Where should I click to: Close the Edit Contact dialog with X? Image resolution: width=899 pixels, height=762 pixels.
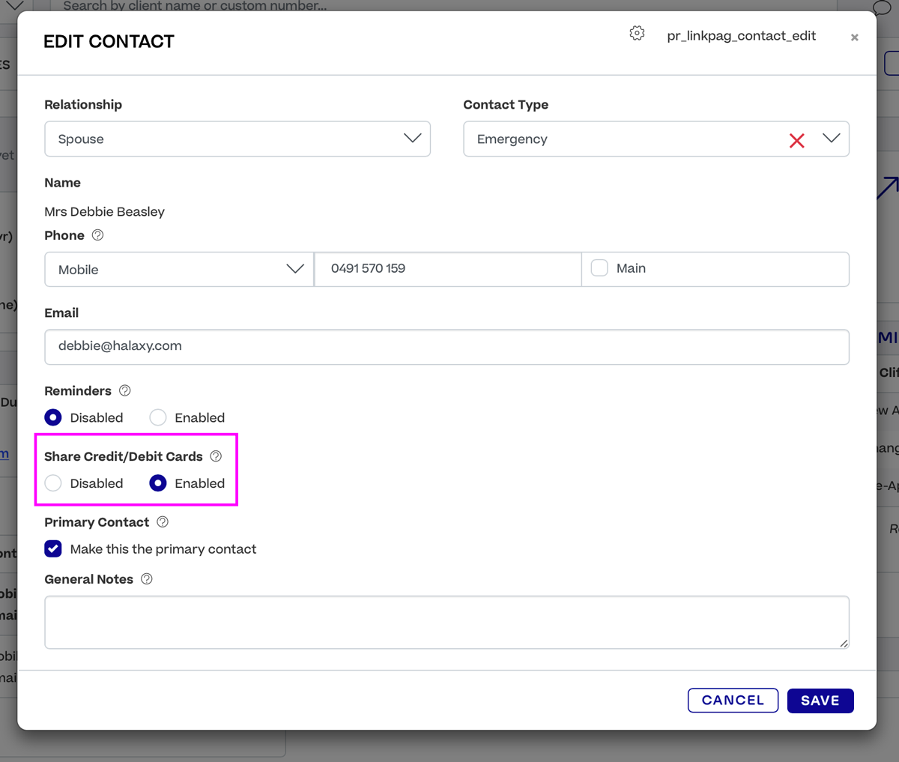click(854, 37)
